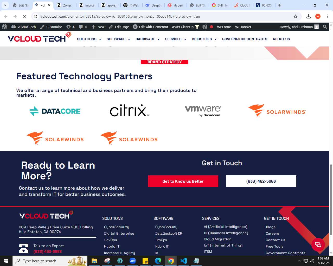Open the tab search dropdown in Chrome
This screenshot has width=333, height=266.
pyautogui.click(x=5, y=5)
